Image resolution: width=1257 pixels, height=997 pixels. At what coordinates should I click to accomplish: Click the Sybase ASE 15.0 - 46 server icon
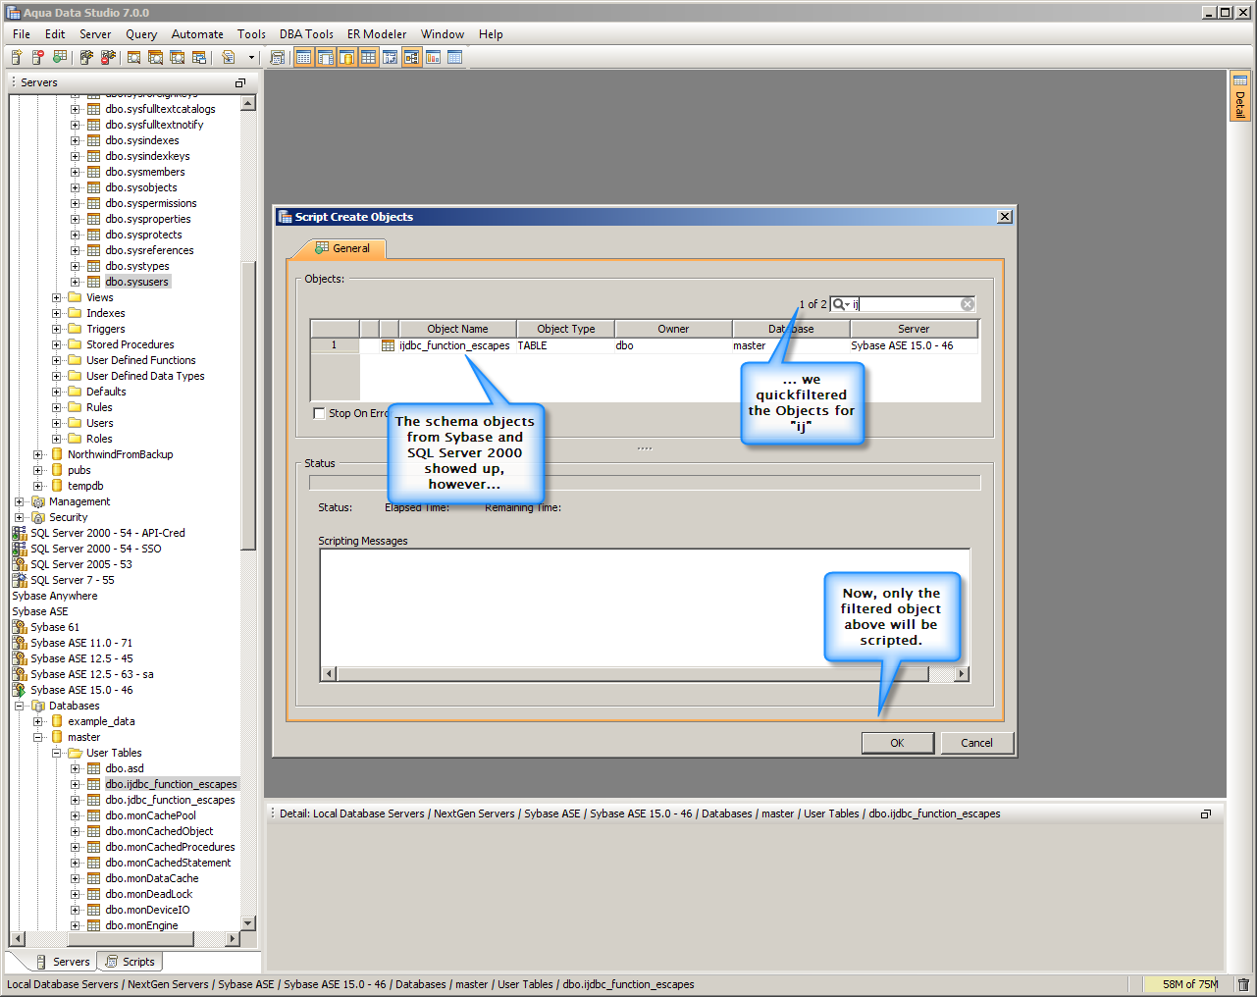[x=20, y=690]
